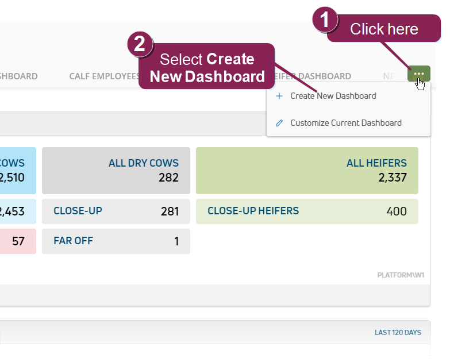Viewport: 450px width, 362px height.
Task: Click the plus icon for new dashboard
Action: click(279, 96)
